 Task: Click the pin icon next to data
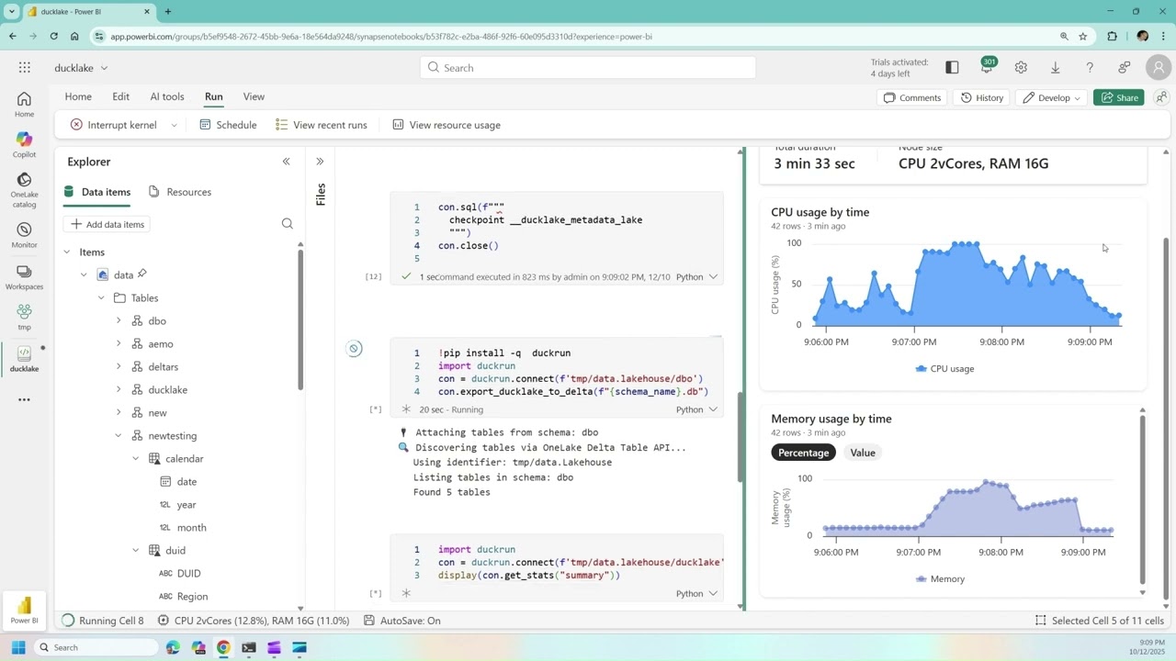pyautogui.click(x=142, y=274)
